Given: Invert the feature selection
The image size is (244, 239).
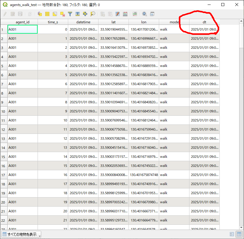Looking at the screenshot, I should click(55, 14).
